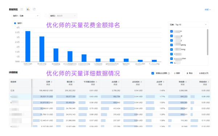Click the 3,088,586 conversions cell

(x=183, y=90)
